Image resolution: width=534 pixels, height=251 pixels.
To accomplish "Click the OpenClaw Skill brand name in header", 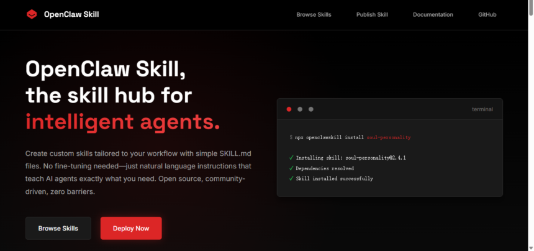I will pos(71,14).
